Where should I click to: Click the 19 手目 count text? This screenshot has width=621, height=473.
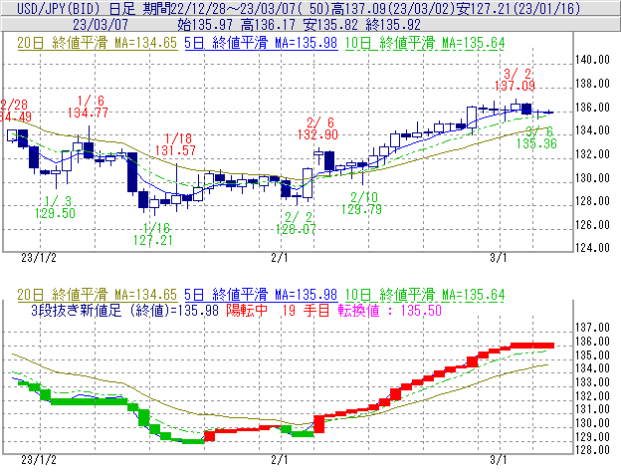(306, 310)
